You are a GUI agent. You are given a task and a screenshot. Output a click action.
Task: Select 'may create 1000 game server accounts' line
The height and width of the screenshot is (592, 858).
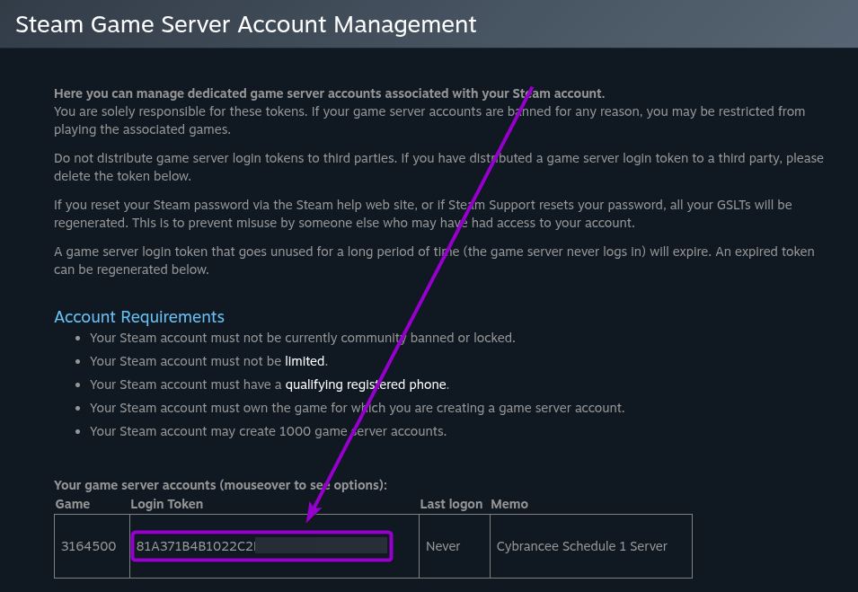tap(268, 431)
